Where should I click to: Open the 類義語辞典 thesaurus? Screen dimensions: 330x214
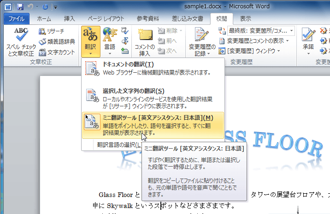click(57, 41)
